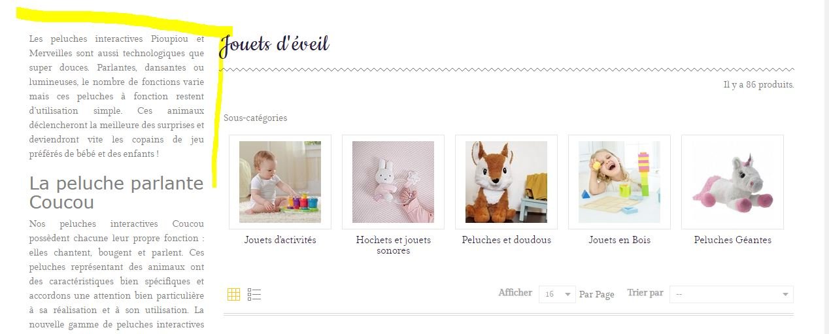Switch to list view layout
Viewport: 829px width, 334px height.
(x=254, y=294)
